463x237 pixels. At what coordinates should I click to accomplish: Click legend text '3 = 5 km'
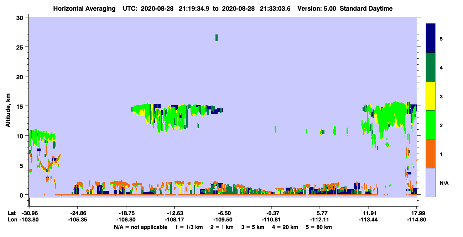coord(253,227)
